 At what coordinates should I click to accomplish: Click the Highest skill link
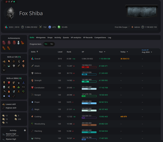pyautogui.click(x=11, y=108)
